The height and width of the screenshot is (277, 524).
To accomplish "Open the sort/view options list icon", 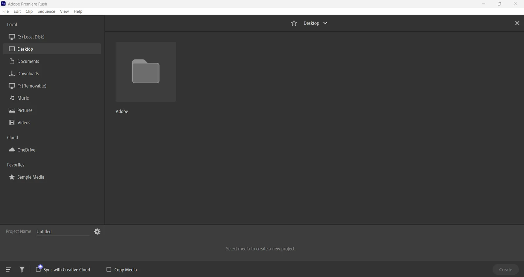I will tap(8, 270).
